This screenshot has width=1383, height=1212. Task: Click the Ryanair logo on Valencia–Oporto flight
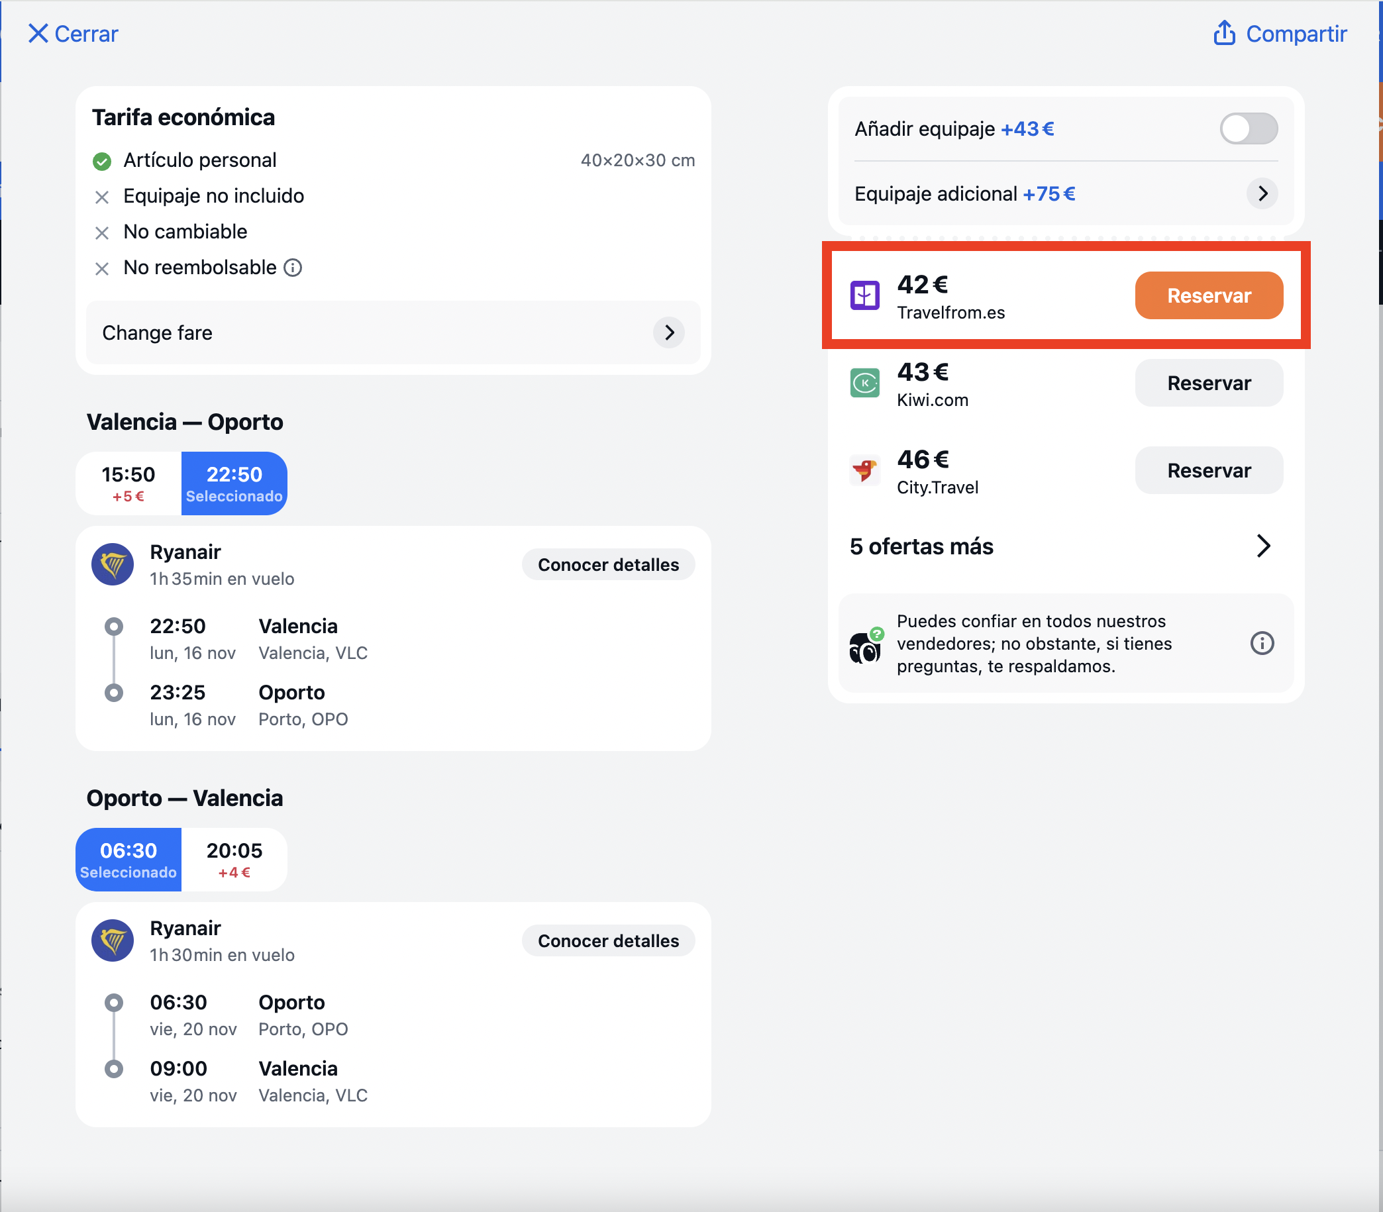pos(112,564)
